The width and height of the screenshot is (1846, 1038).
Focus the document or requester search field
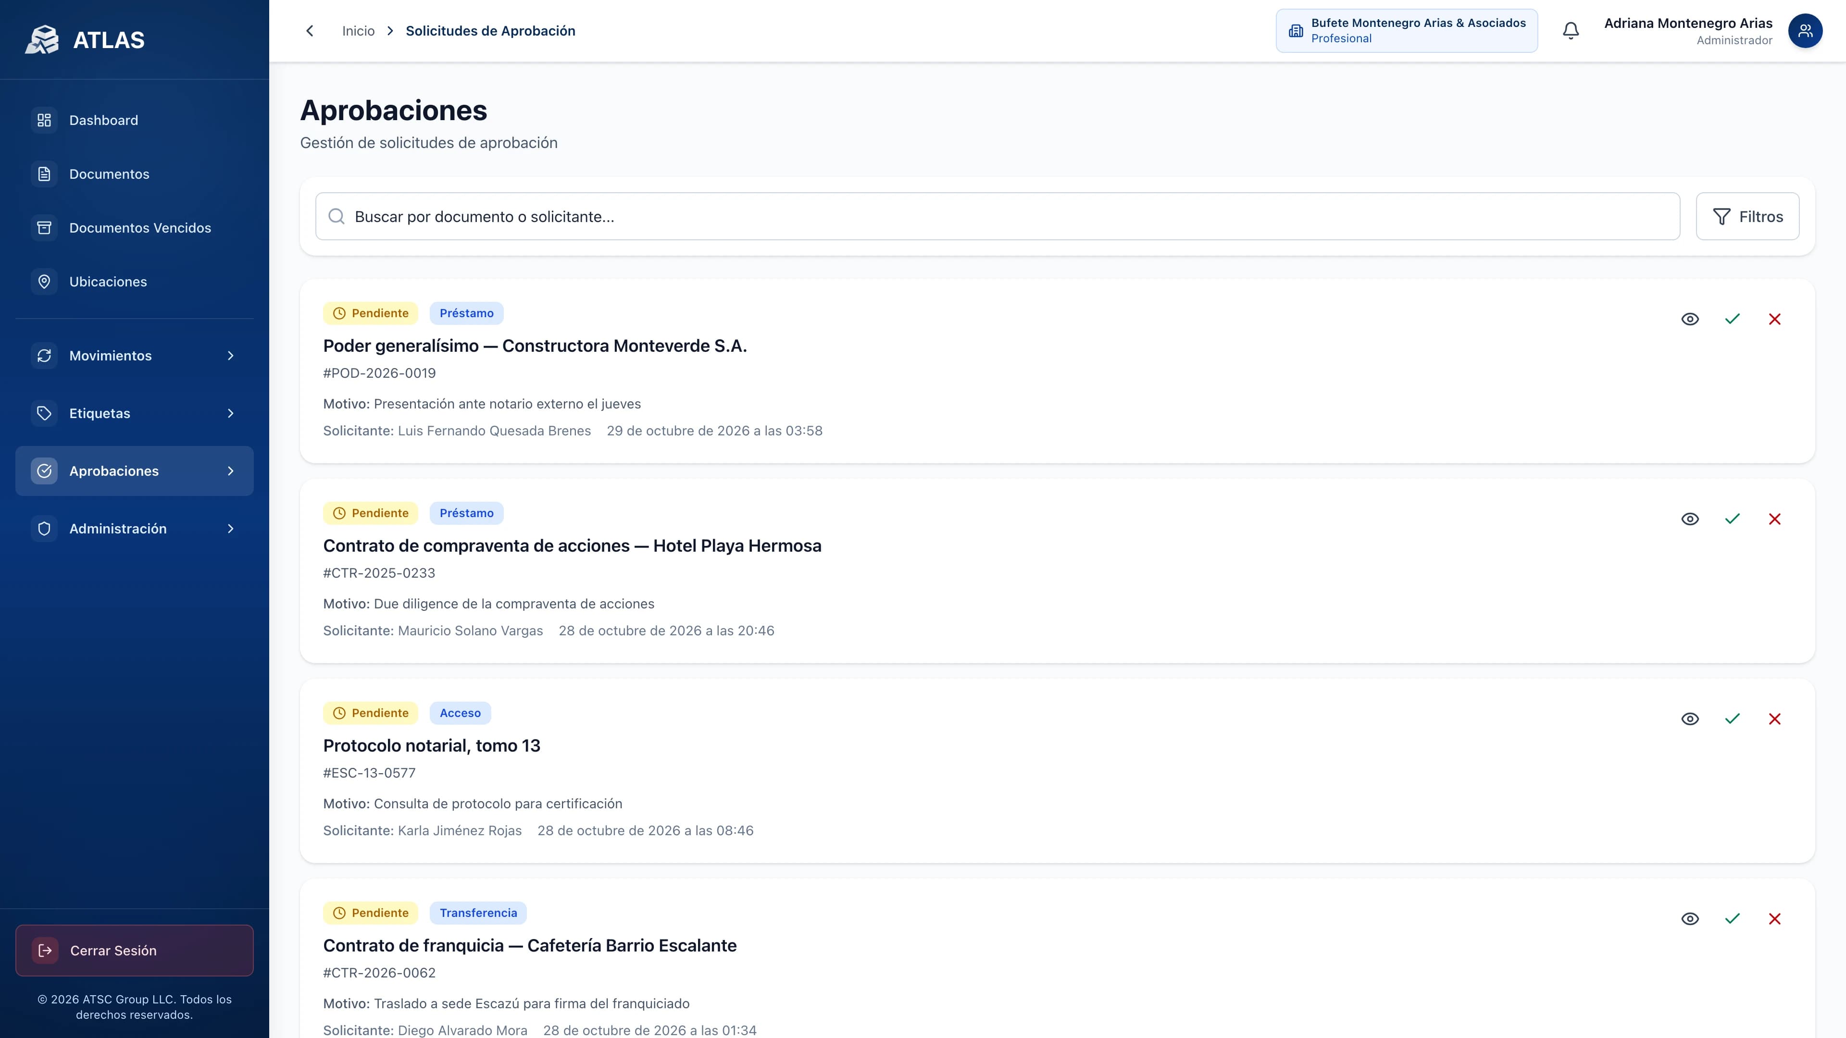998,216
